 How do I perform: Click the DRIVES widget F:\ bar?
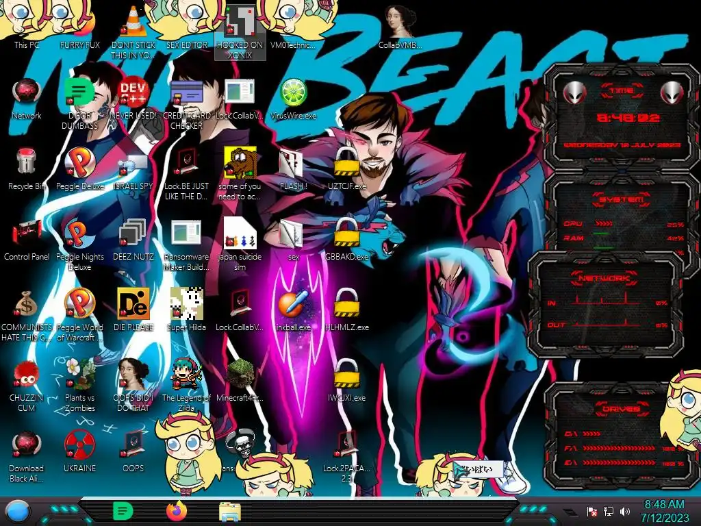620,448
